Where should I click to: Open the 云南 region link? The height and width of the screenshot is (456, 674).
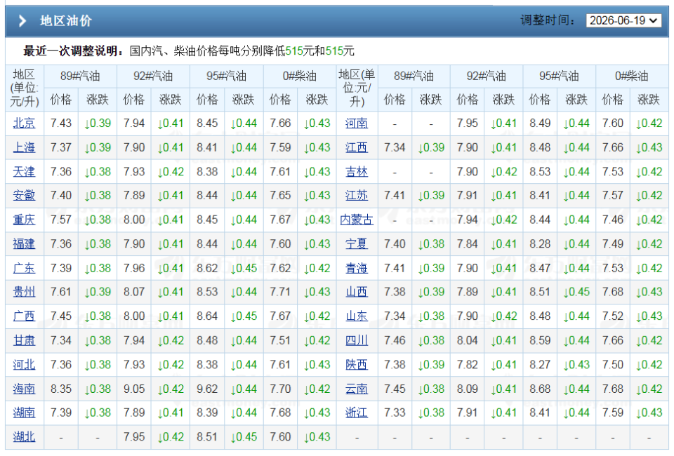pyautogui.click(x=357, y=389)
